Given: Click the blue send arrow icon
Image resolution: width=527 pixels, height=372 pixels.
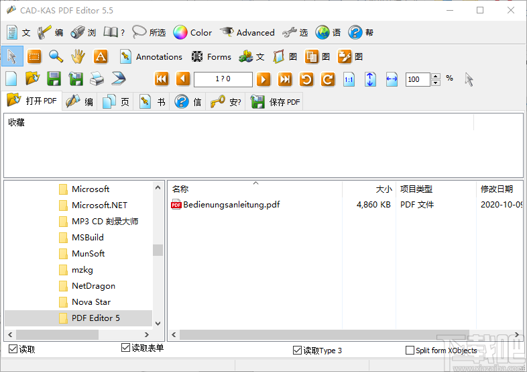Looking at the screenshot, I should point(119,79).
